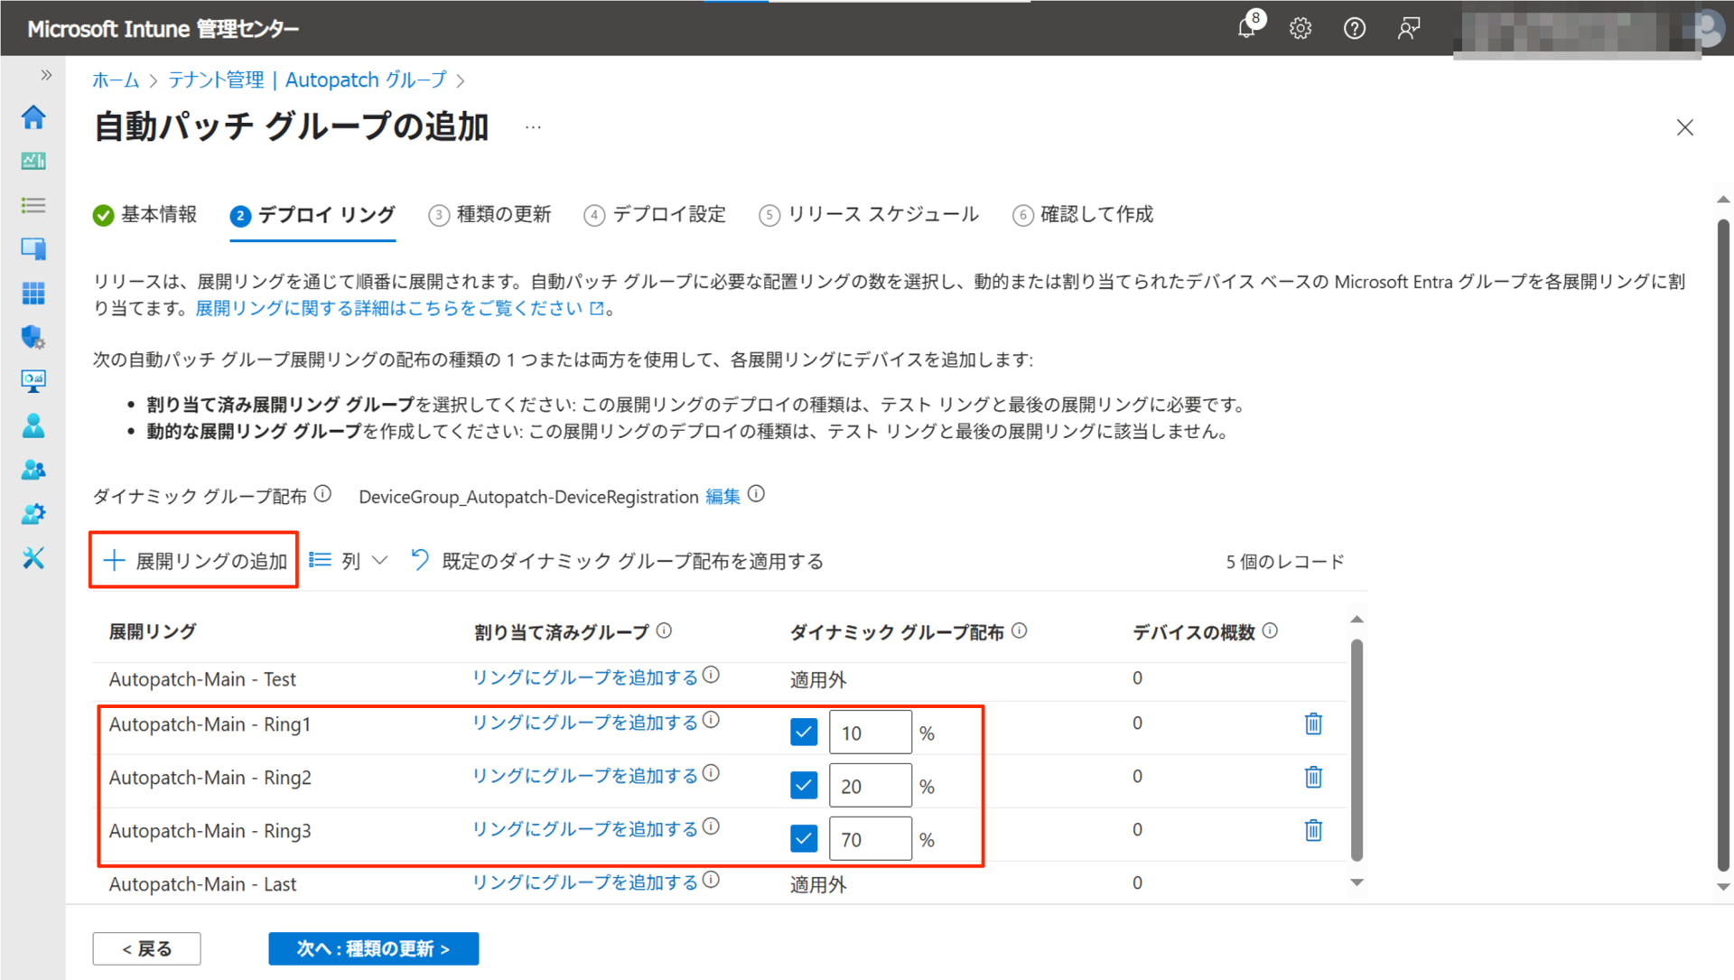Switch to the リリース スケジュール step
The height and width of the screenshot is (980, 1734).
point(882,215)
